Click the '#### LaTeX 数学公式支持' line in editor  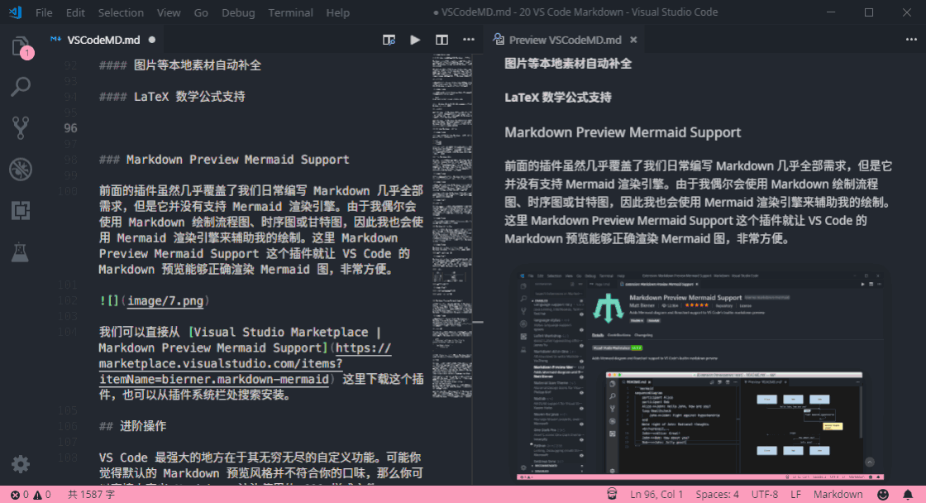click(172, 97)
